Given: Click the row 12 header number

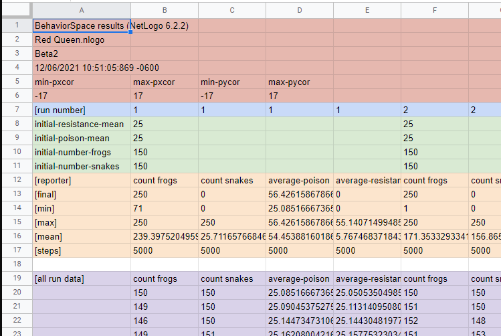Looking at the screenshot, I should pos(15,180).
